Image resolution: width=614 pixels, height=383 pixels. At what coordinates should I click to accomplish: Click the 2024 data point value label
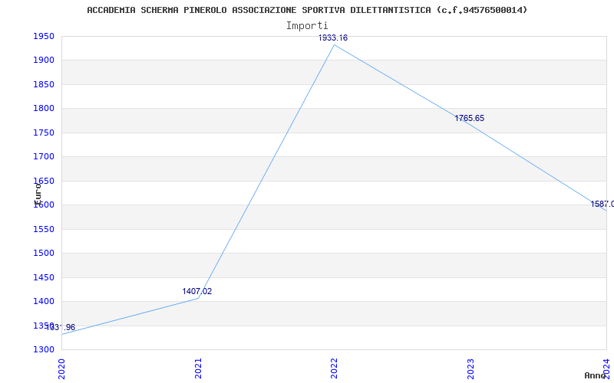click(602, 204)
